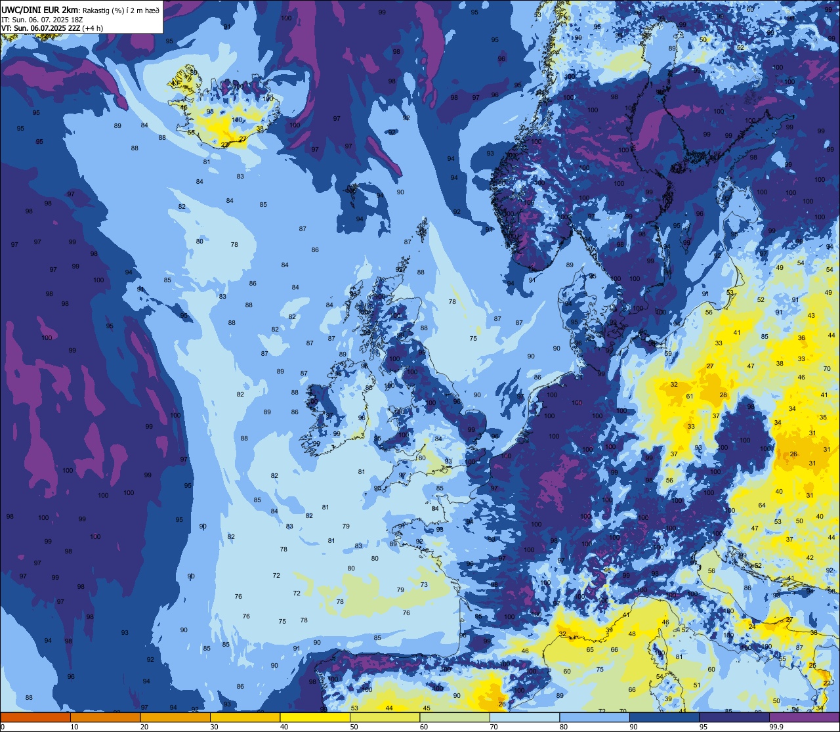Click the legend tick label '99.9'
The image size is (840, 732).
click(x=777, y=727)
